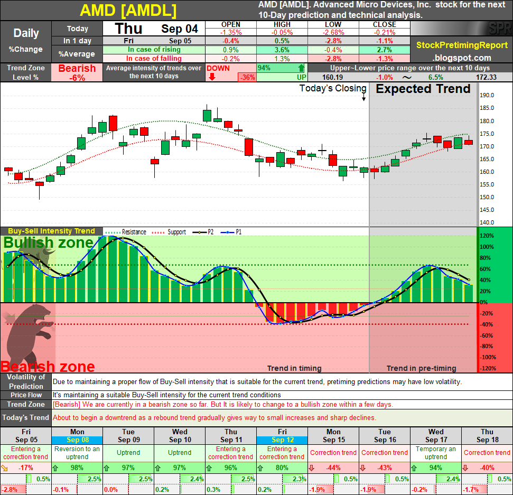
Task: Click the 2.5% green bar under Sep 08
Action: tap(90, 479)
